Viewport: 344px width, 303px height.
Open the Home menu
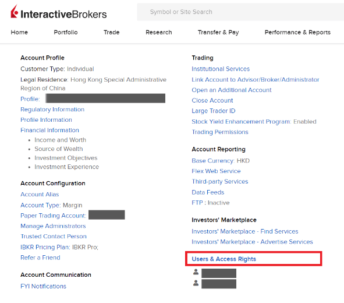19,32
